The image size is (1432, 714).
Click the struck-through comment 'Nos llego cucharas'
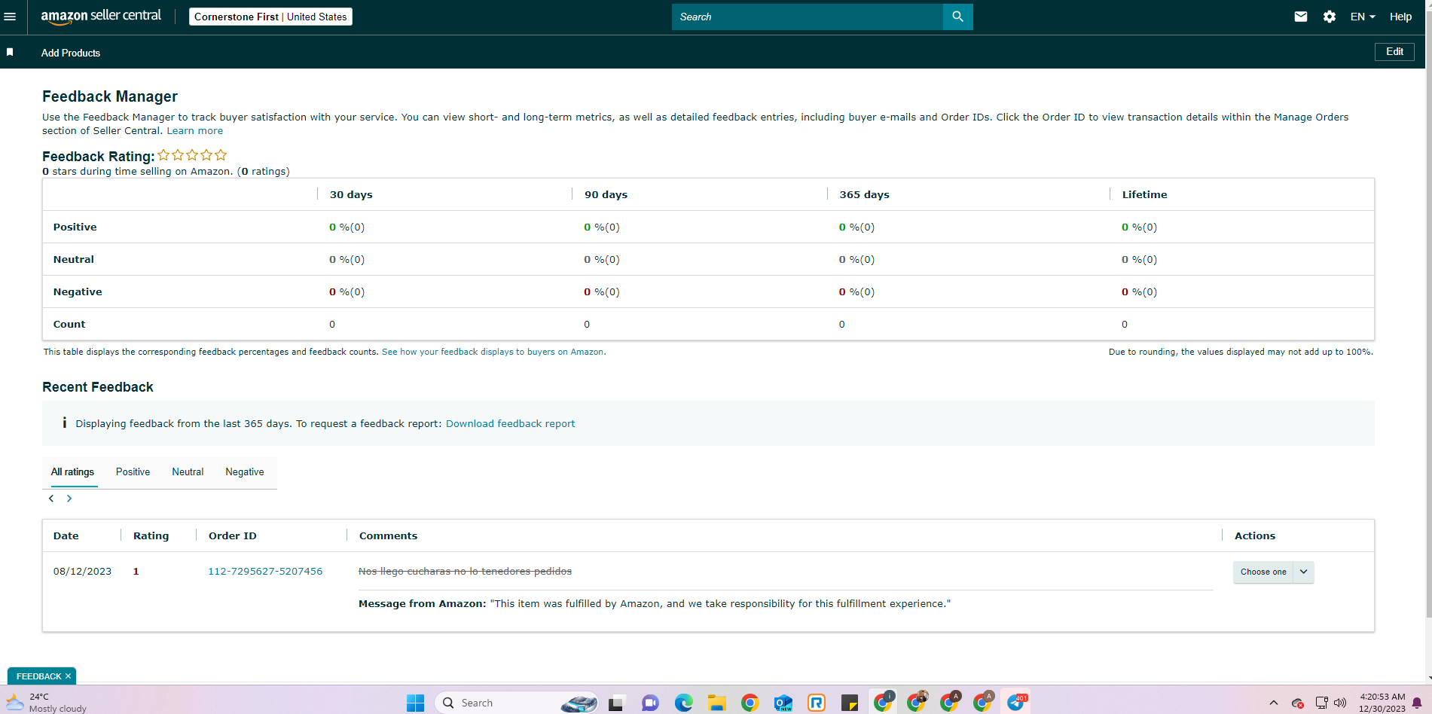(x=465, y=572)
